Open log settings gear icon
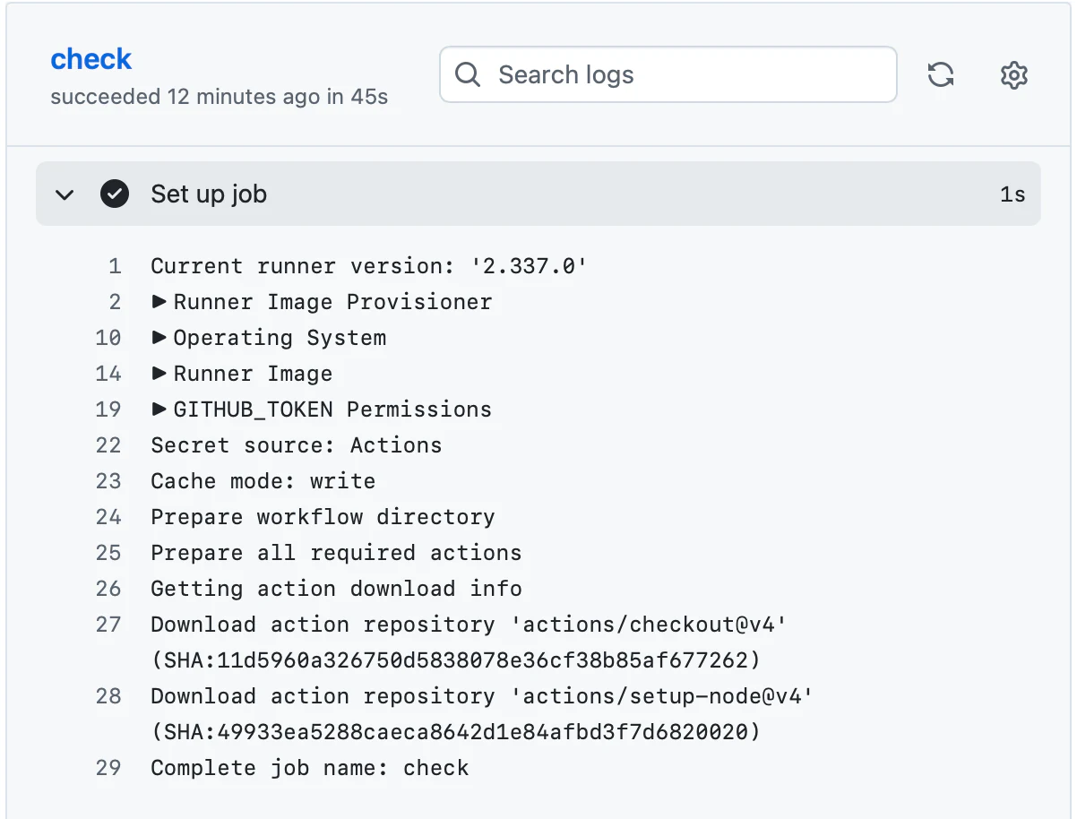 click(x=1013, y=74)
